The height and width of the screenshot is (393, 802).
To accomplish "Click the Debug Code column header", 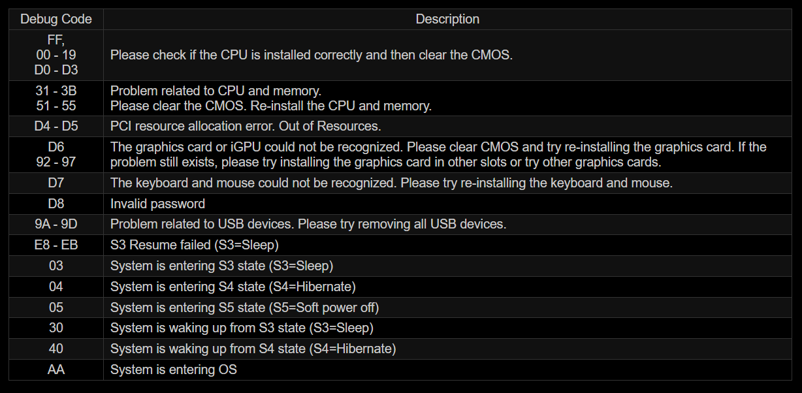I will coord(56,19).
